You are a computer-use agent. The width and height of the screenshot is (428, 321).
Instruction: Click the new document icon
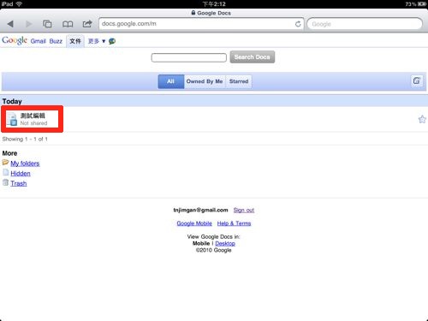point(417,80)
